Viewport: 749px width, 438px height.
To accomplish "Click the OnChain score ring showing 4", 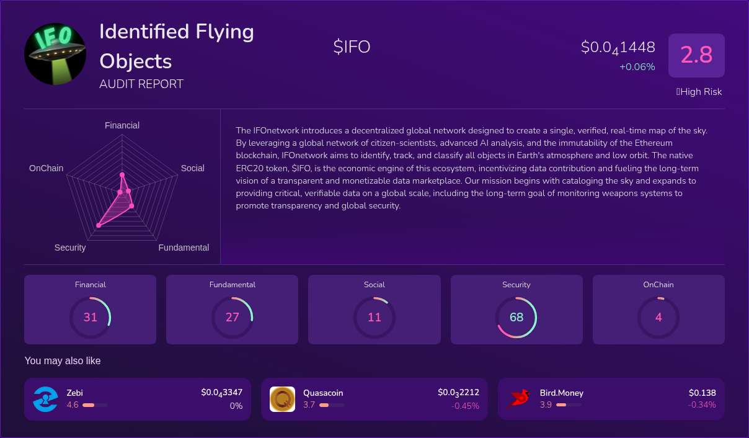I will 658,318.
